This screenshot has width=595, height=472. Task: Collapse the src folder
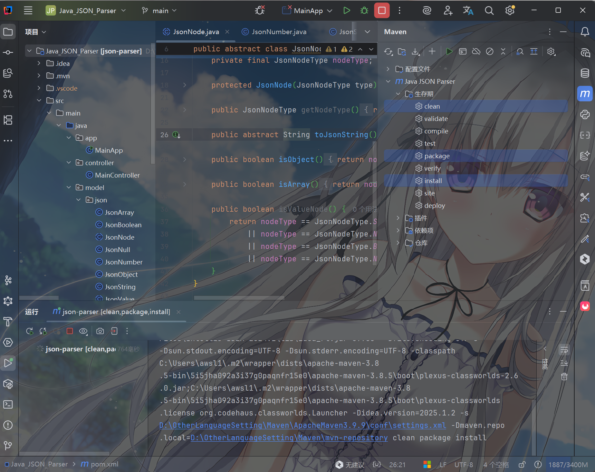click(x=39, y=100)
